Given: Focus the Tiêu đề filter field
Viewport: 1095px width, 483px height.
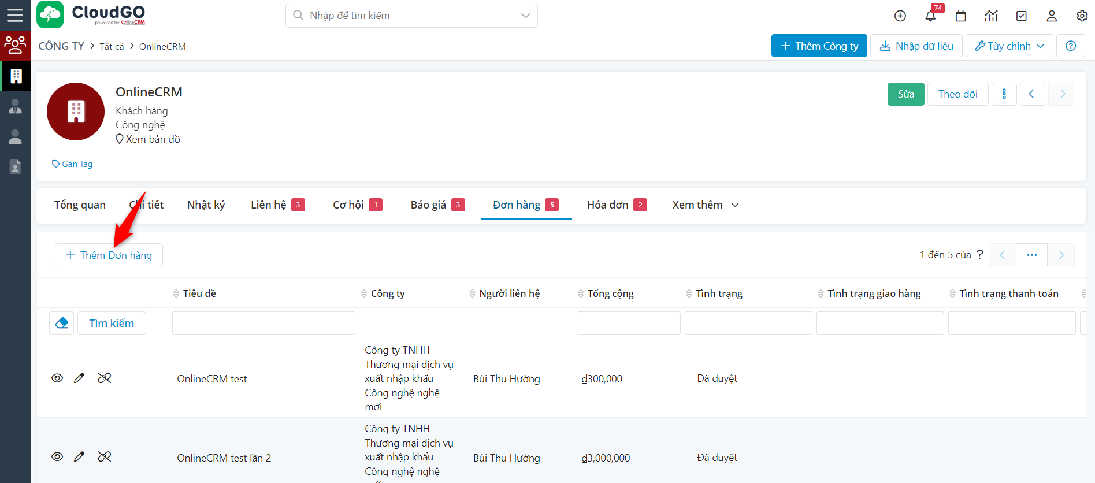Looking at the screenshot, I should [x=263, y=323].
